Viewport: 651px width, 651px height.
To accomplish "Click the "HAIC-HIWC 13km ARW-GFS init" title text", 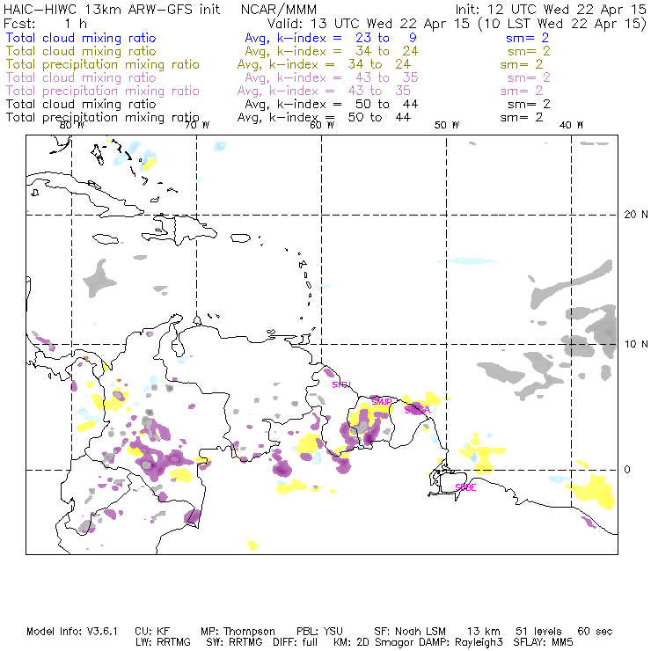I will point(112,9).
